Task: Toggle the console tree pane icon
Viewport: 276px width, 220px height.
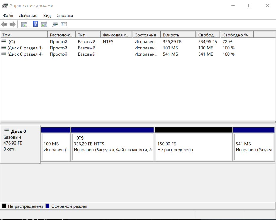Action: 24,24
